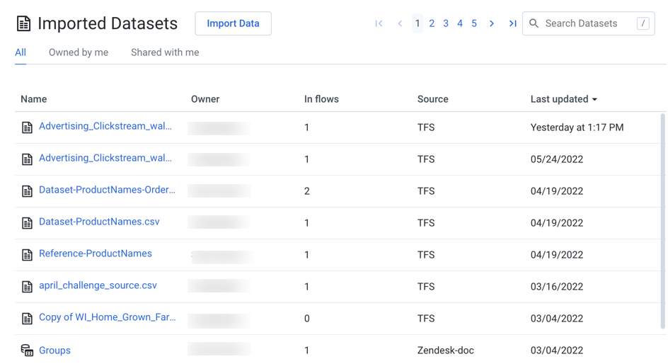Go to the first page of datasets
668x364 pixels.
point(379,23)
